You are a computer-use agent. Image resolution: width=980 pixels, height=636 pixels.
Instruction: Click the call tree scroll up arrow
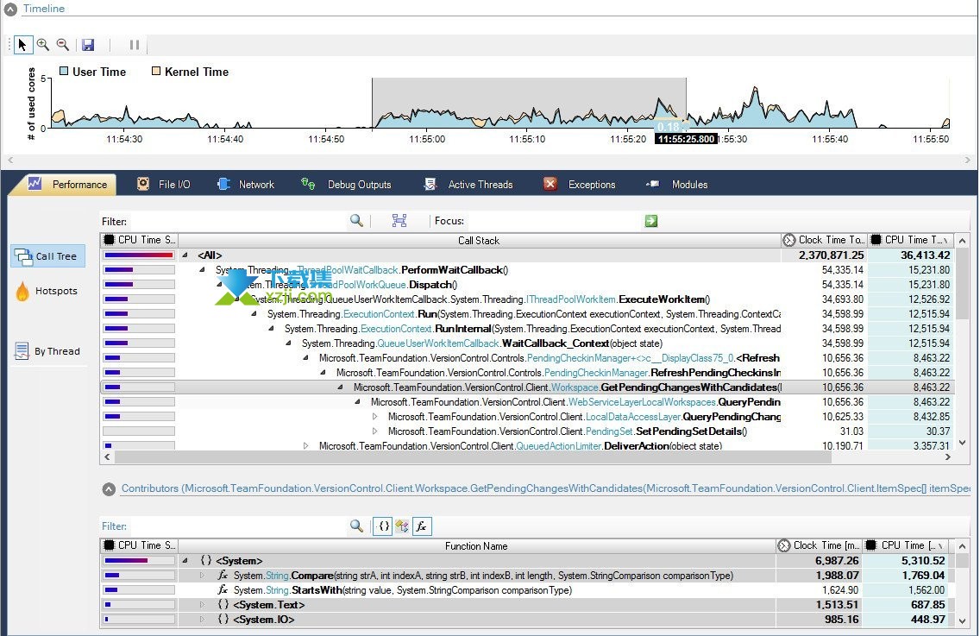click(963, 241)
